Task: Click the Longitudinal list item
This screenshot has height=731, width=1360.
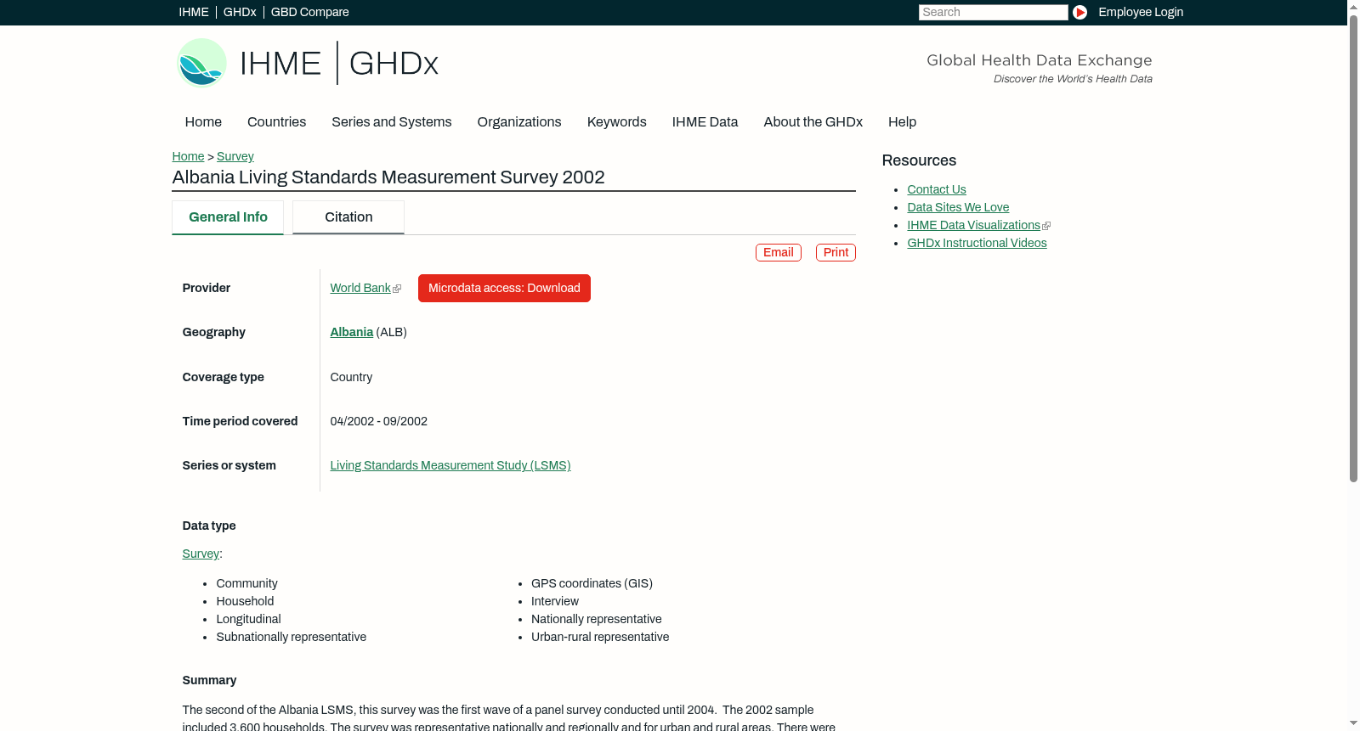Action: pos(248,619)
